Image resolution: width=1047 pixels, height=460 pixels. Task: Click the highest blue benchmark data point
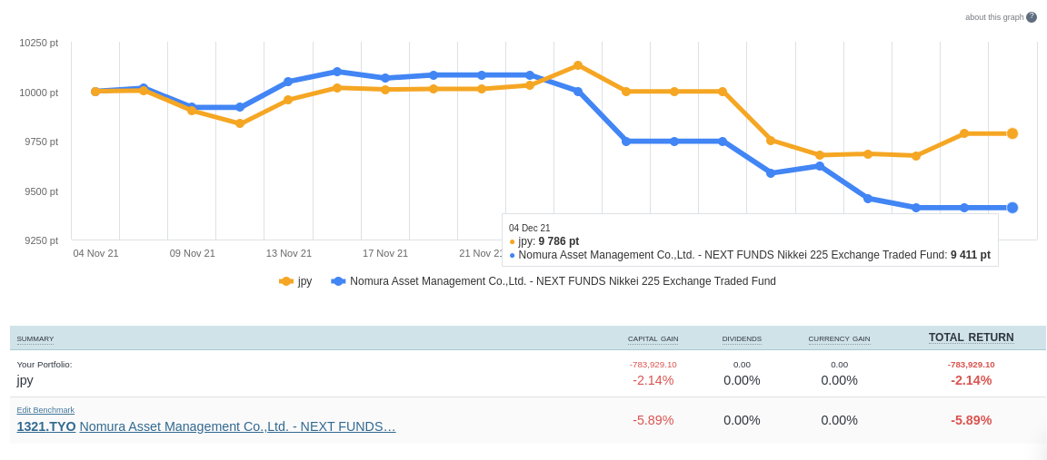337,72
